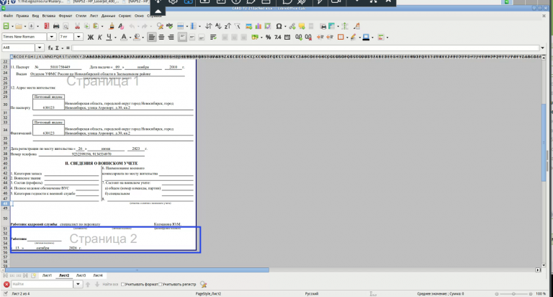Image resolution: width=553 pixels, height=297 pixels.
Task: Click the Clear direct formatting icon
Action: tap(121, 26)
